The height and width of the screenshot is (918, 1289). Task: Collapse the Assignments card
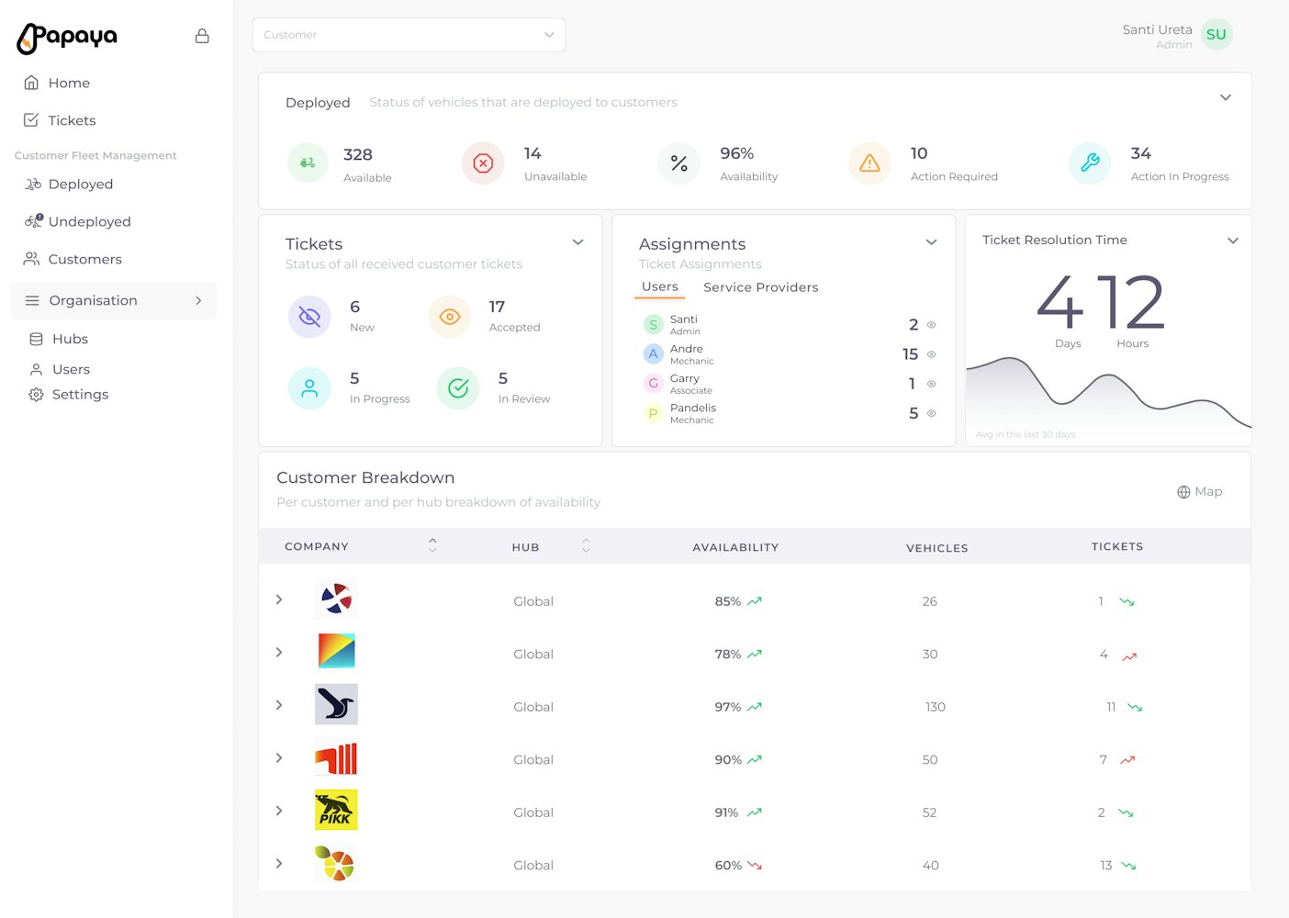coord(932,242)
